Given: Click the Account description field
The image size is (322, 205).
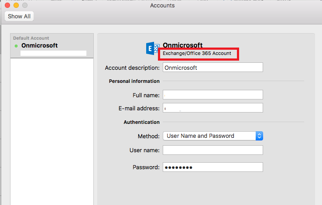Looking at the screenshot, I should (x=213, y=67).
